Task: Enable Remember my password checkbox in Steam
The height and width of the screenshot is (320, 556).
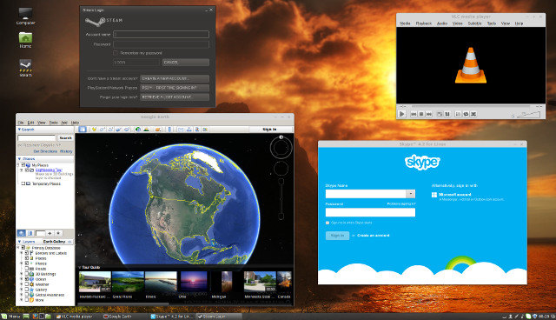Action: (116, 53)
